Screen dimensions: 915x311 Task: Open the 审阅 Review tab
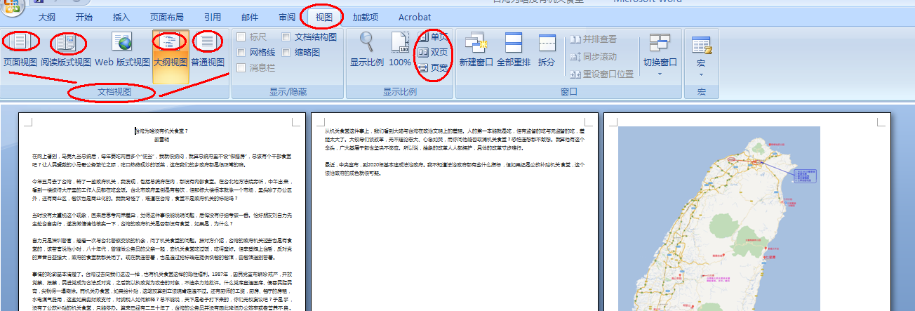pos(286,18)
